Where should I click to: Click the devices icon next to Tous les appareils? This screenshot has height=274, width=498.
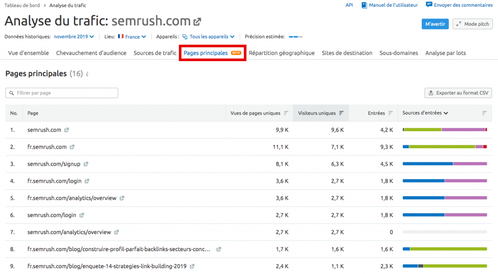pos(185,37)
